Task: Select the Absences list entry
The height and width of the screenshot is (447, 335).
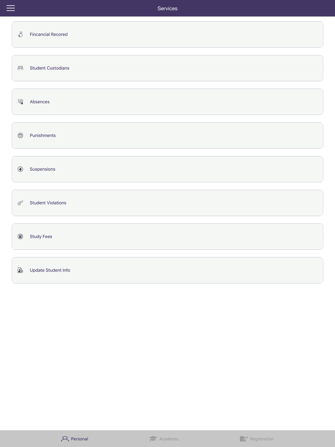Action: 167,102
